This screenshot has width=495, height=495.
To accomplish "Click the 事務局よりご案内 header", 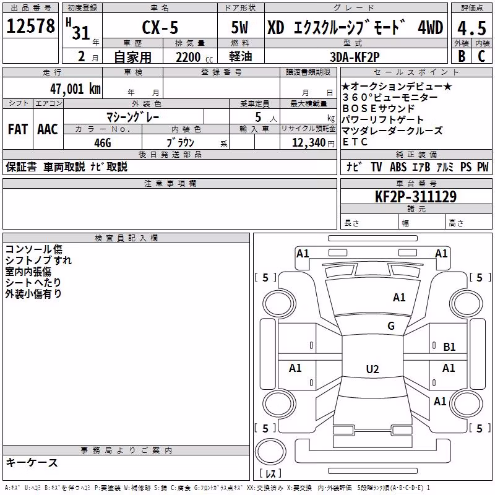I will [x=126, y=450].
